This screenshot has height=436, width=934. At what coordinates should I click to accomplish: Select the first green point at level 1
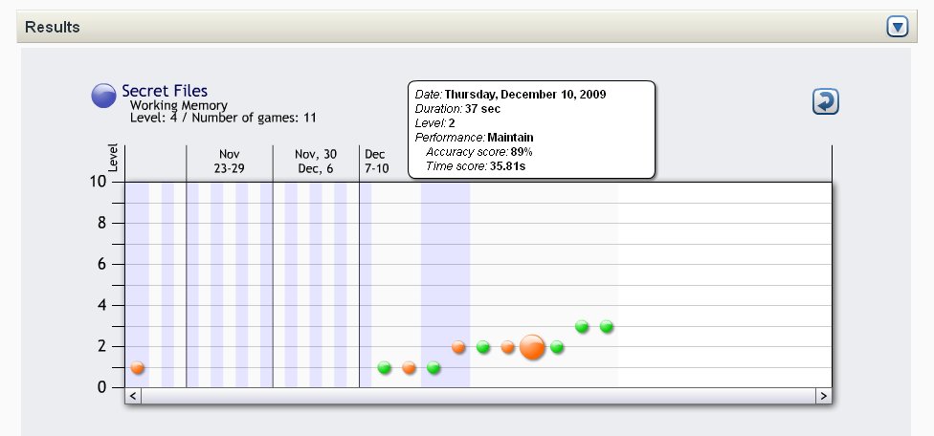pos(384,367)
